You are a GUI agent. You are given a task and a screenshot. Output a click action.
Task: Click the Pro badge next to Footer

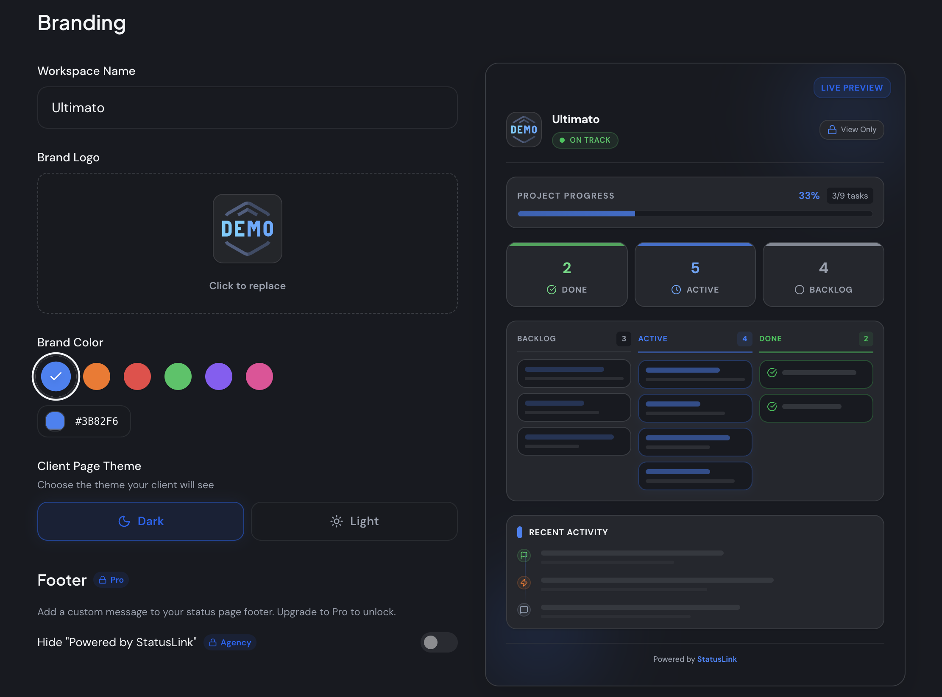pyautogui.click(x=111, y=580)
